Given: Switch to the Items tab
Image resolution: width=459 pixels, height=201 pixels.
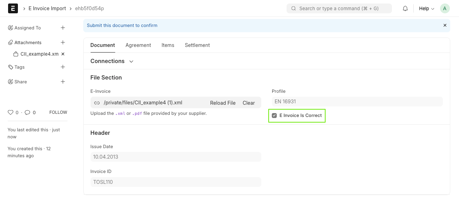Looking at the screenshot, I should point(168,45).
